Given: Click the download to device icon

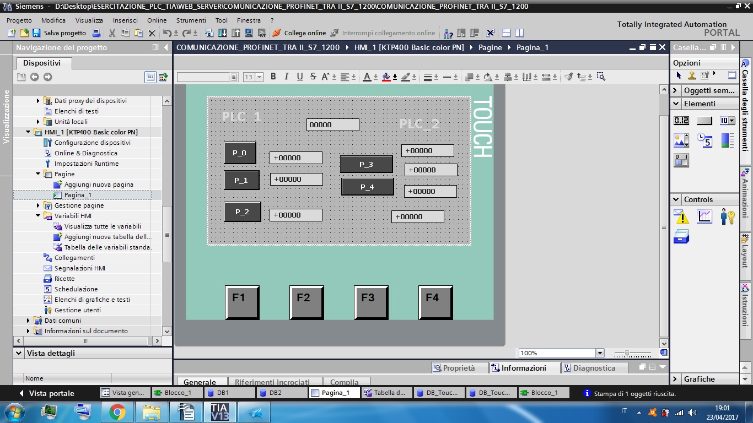Looking at the screenshot, I should (223, 33).
